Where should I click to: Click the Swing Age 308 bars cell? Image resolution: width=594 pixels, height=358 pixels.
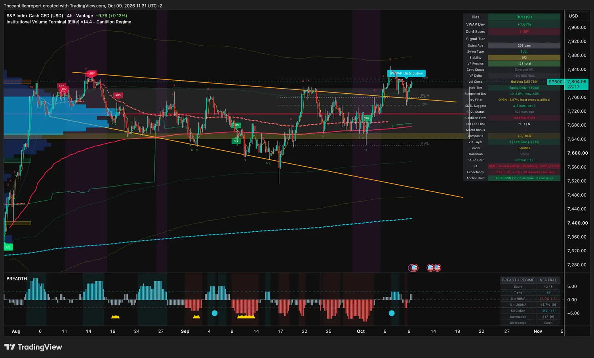524,45
